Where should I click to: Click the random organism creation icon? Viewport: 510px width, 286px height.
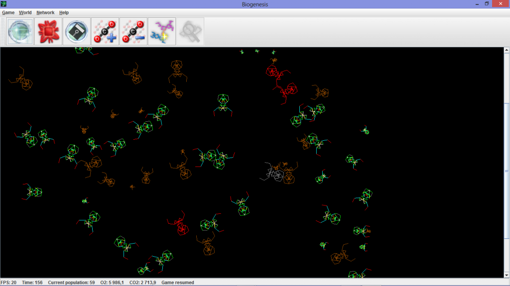[x=162, y=31]
